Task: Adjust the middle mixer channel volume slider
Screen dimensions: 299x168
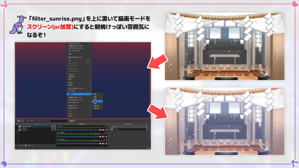Action: pyautogui.click(x=79, y=137)
